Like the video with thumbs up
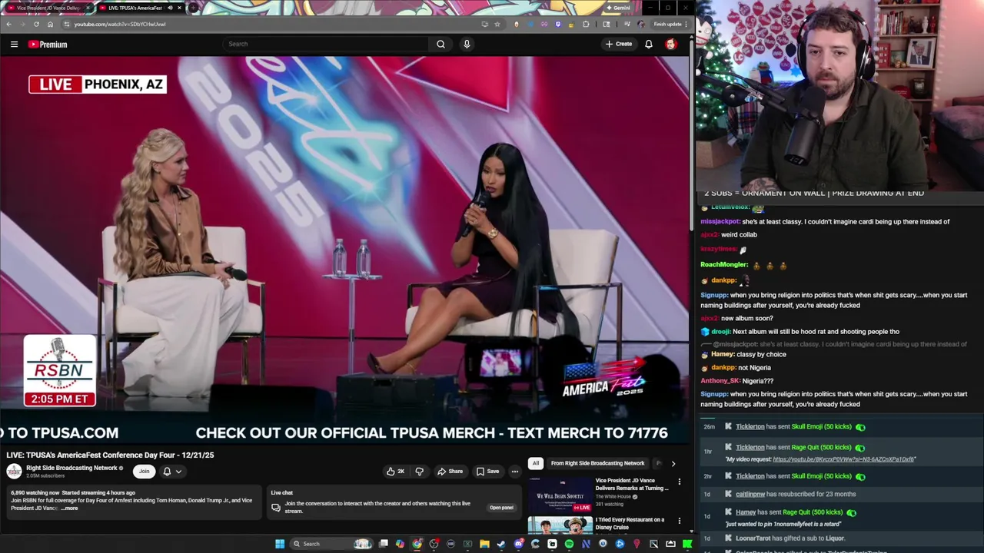The image size is (984, 553). click(x=395, y=472)
